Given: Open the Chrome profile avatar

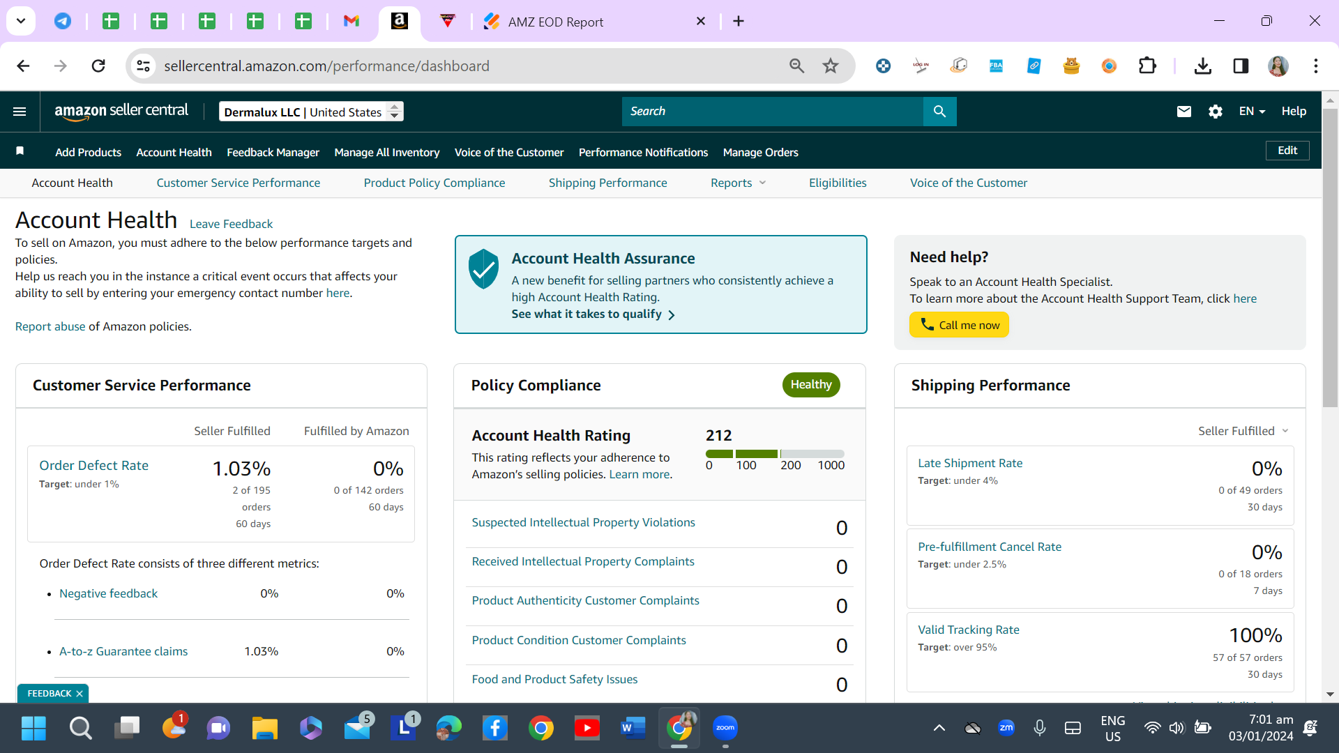Looking at the screenshot, I should pos(1278,66).
